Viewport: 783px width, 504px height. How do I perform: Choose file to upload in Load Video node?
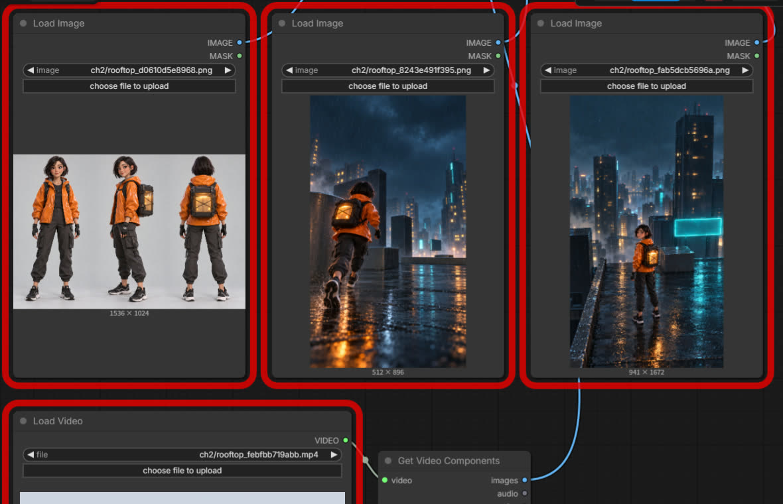182,471
